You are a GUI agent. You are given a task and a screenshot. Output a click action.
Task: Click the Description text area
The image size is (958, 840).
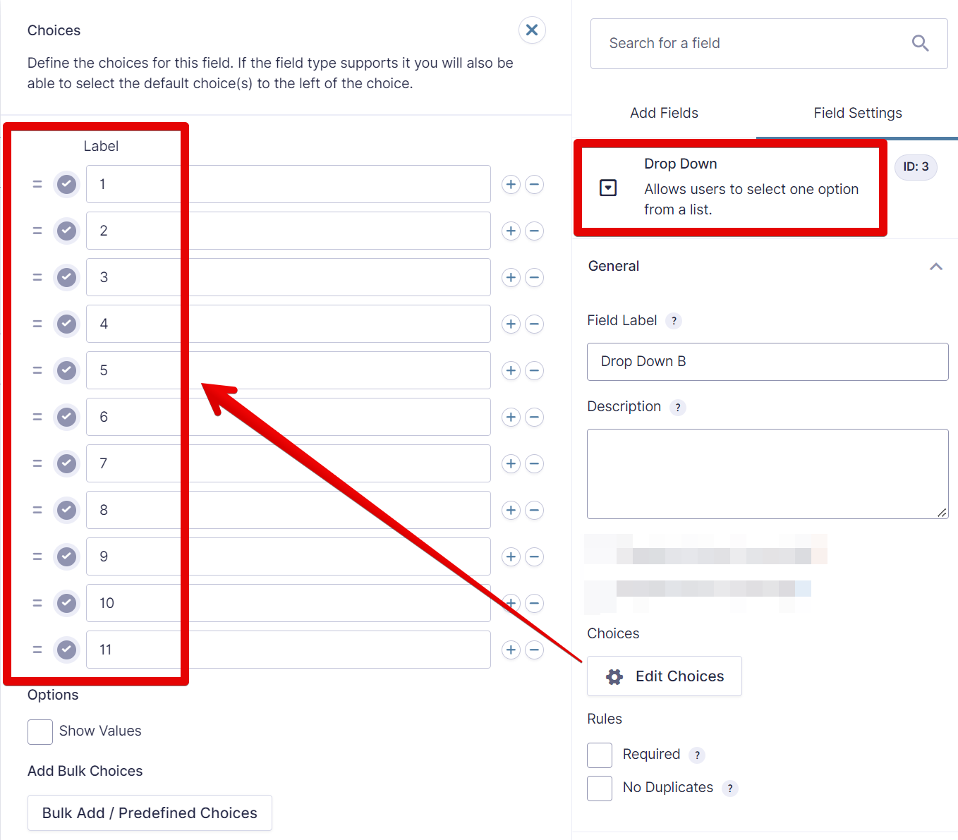767,474
